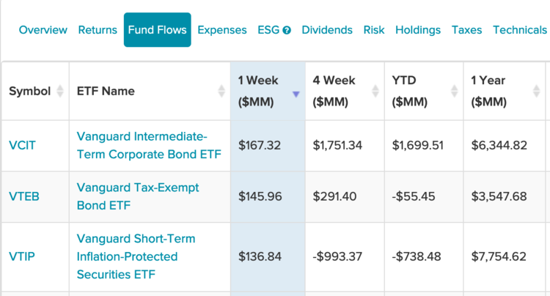Switch to the Returns tab

pos(98,30)
